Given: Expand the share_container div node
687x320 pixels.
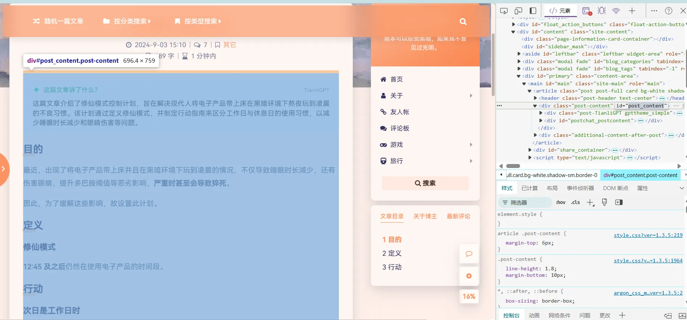Looking at the screenshot, I should point(530,150).
